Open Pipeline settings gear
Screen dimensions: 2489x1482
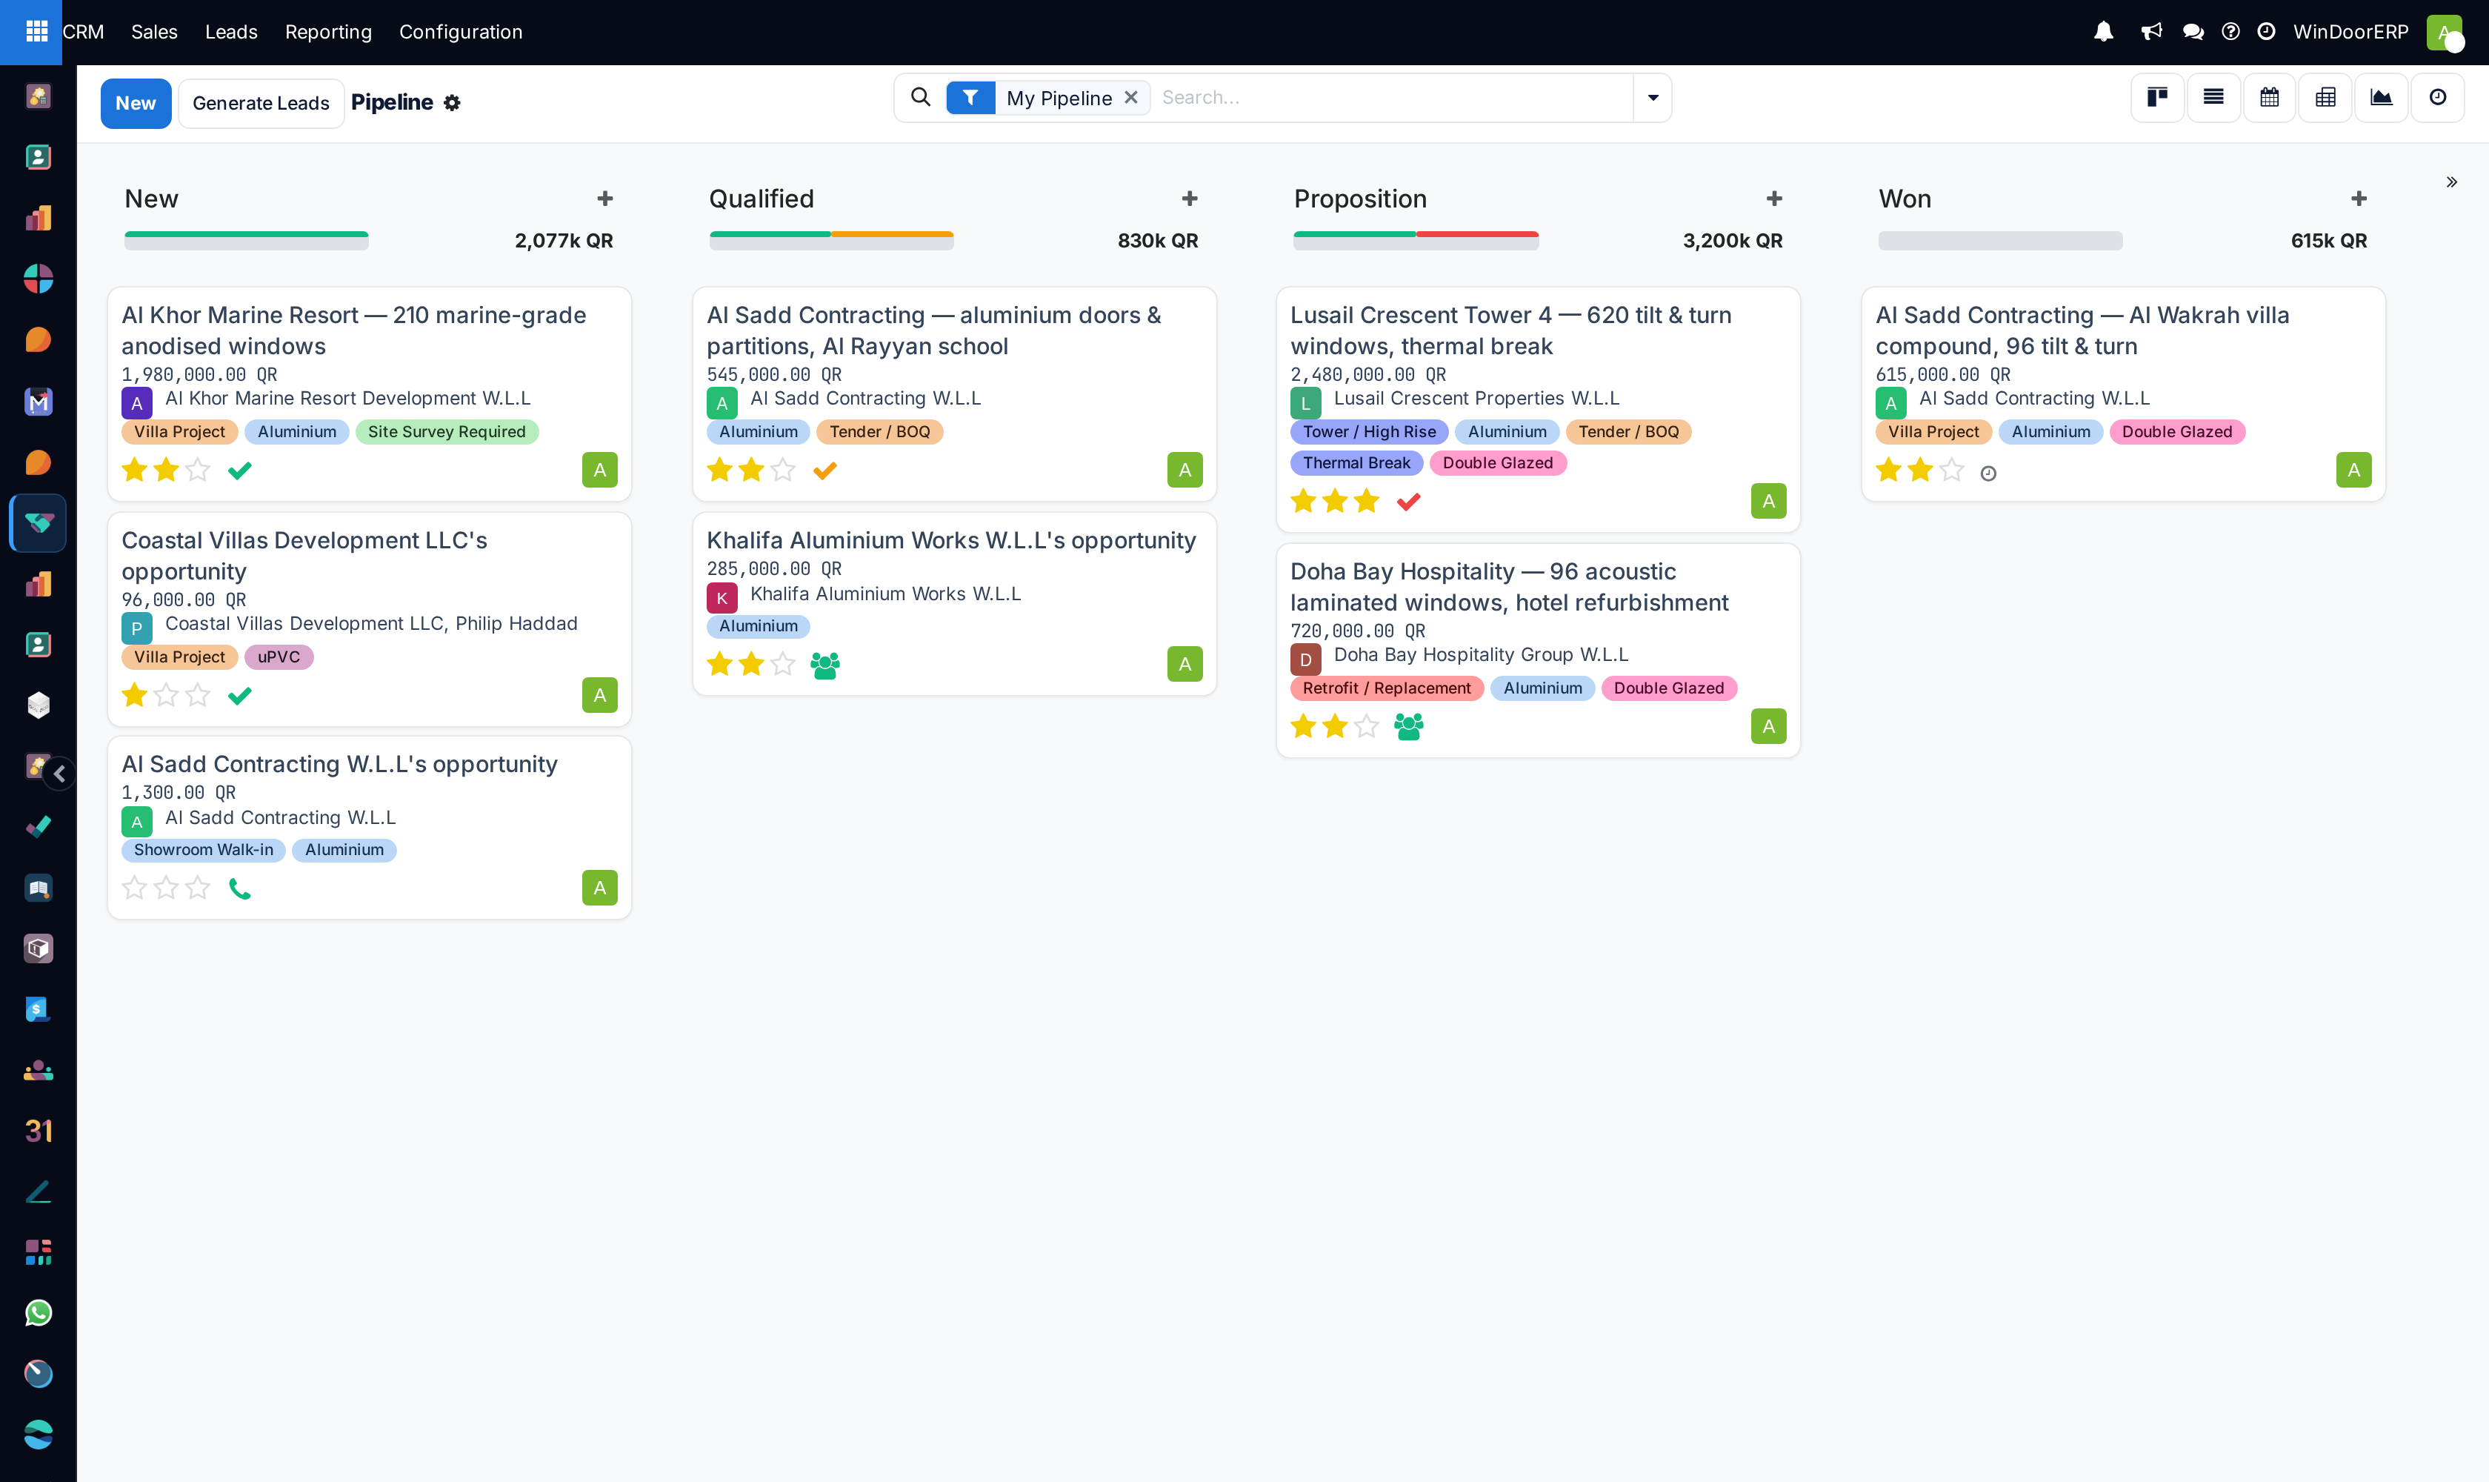tap(453, 103)
